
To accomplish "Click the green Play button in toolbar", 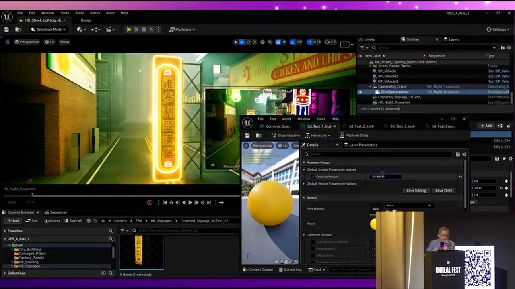I will coord(129,29).
